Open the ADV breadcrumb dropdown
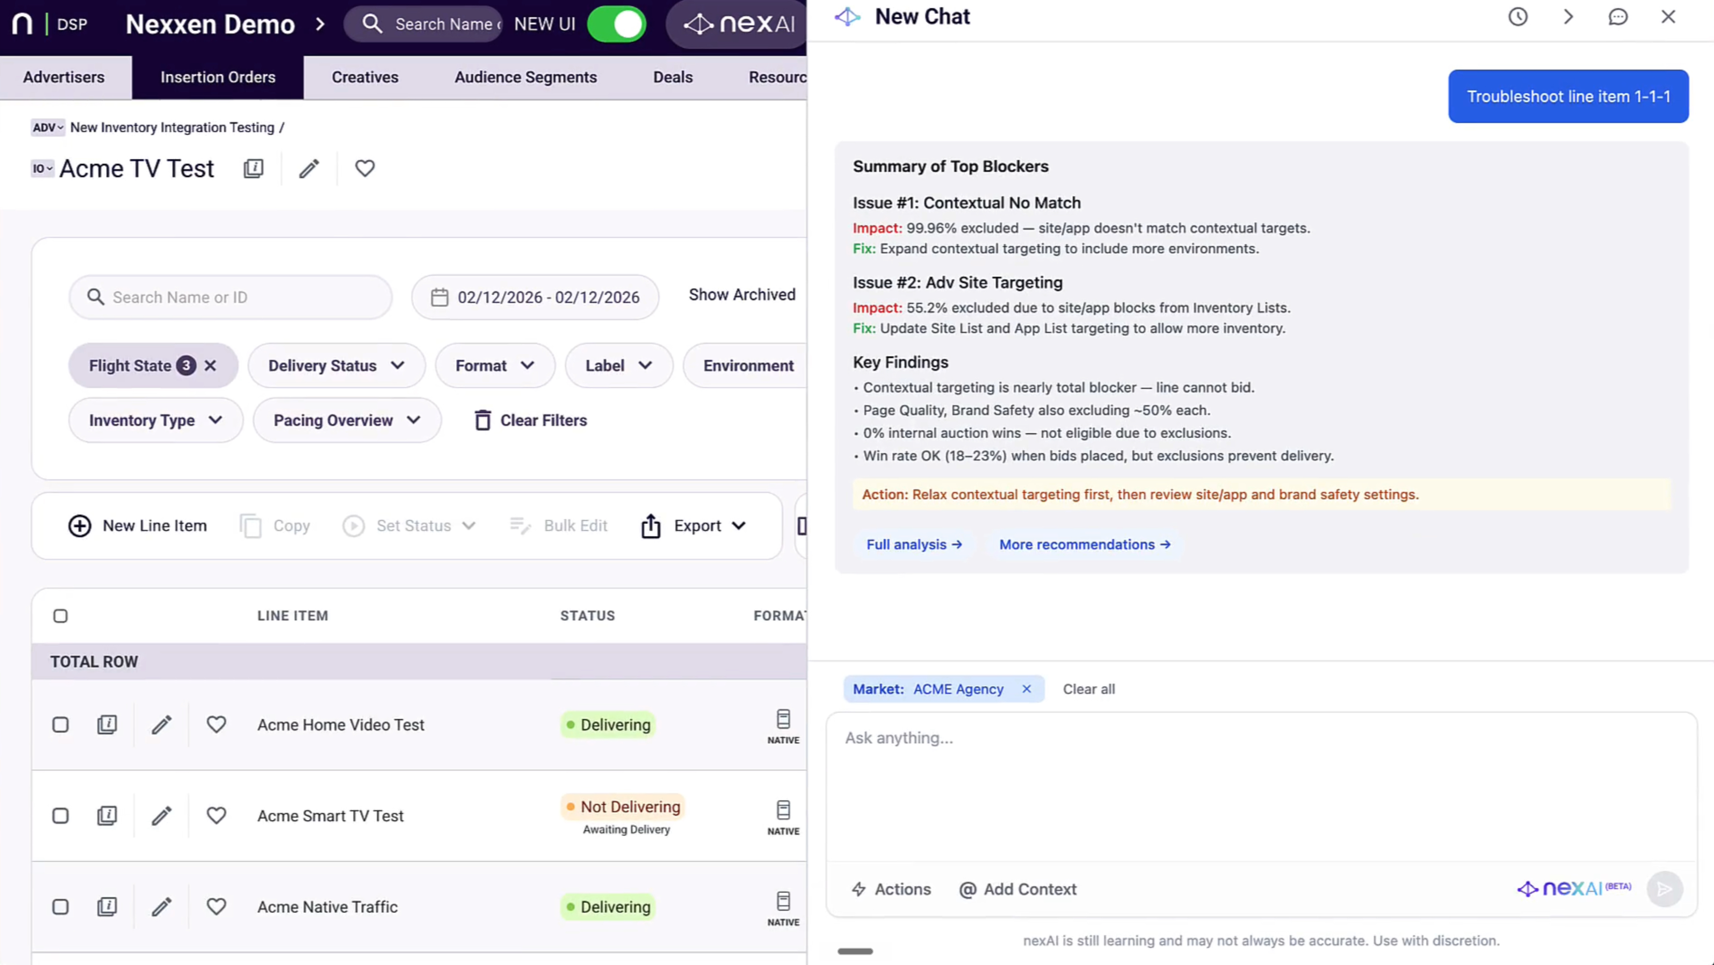The height and width of the screenshot is (965, 1714). 48,128
